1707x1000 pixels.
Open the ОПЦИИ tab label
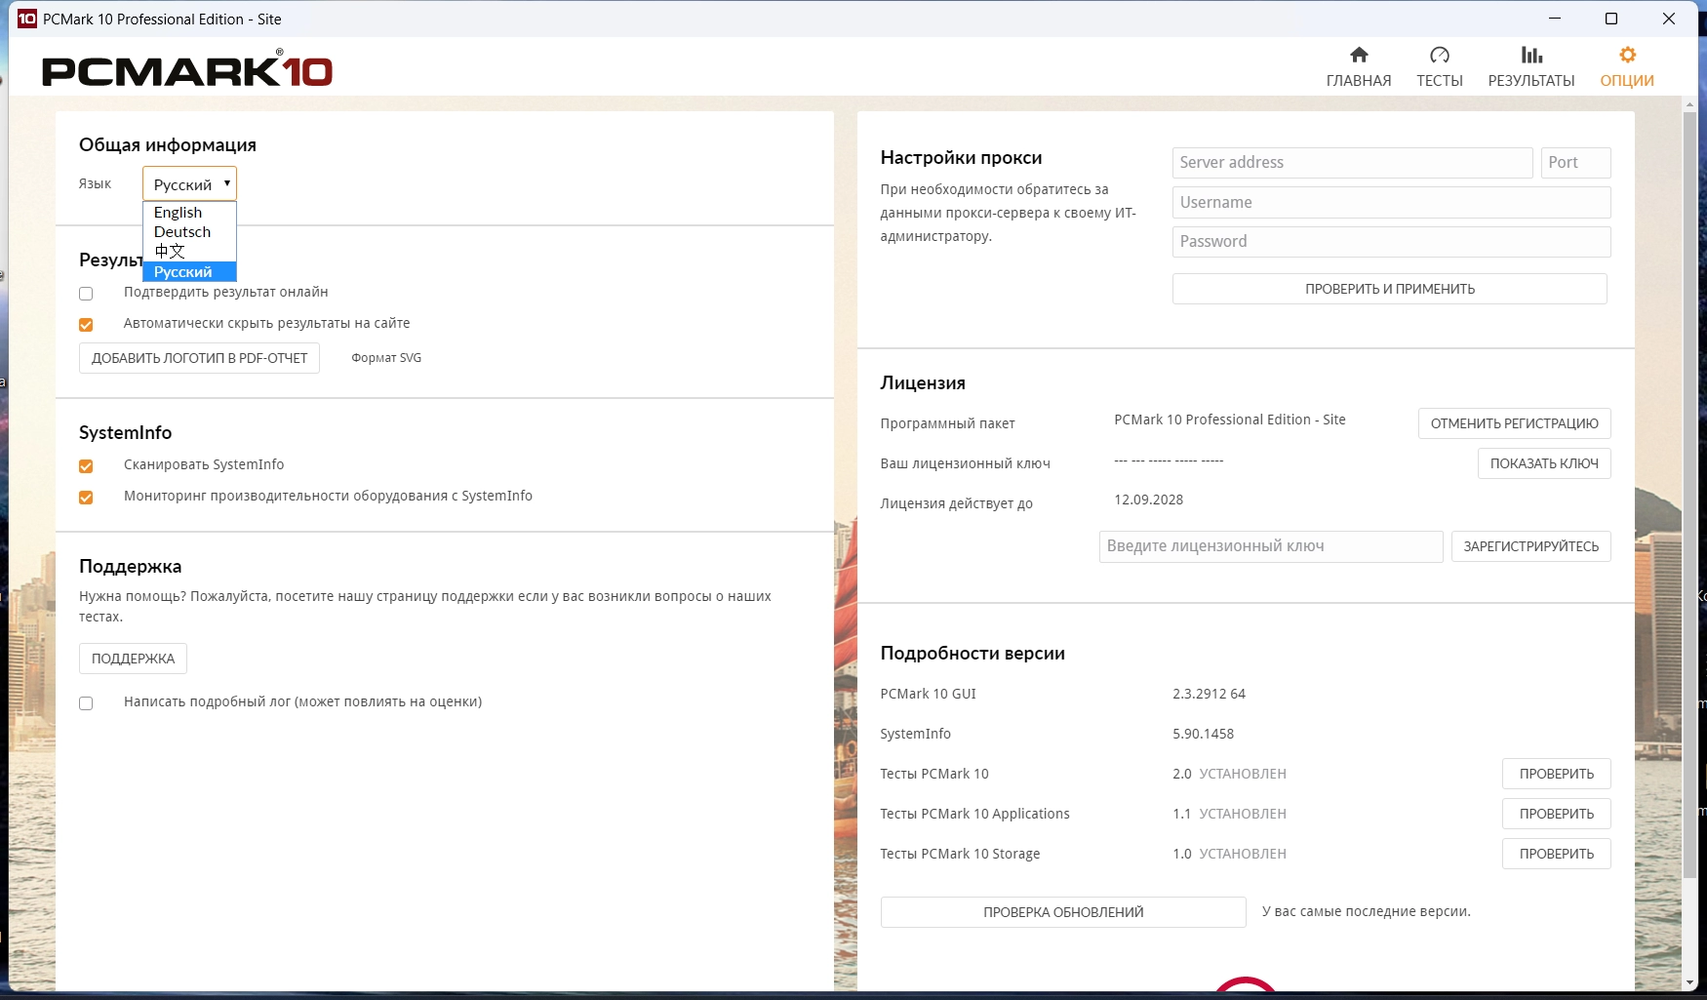pos(1627,81)
